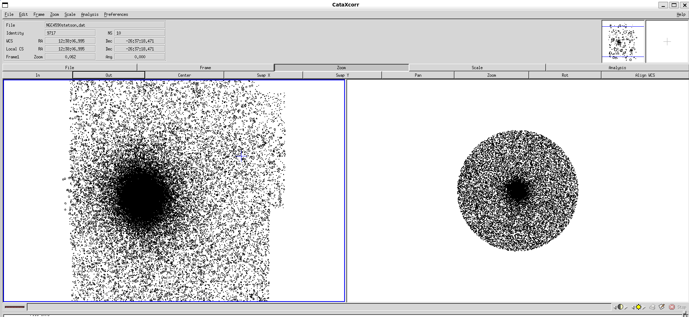The height and width of the screenshot is (317, 689).
Task: Click the Swap X button
Action: pos(263,75)
